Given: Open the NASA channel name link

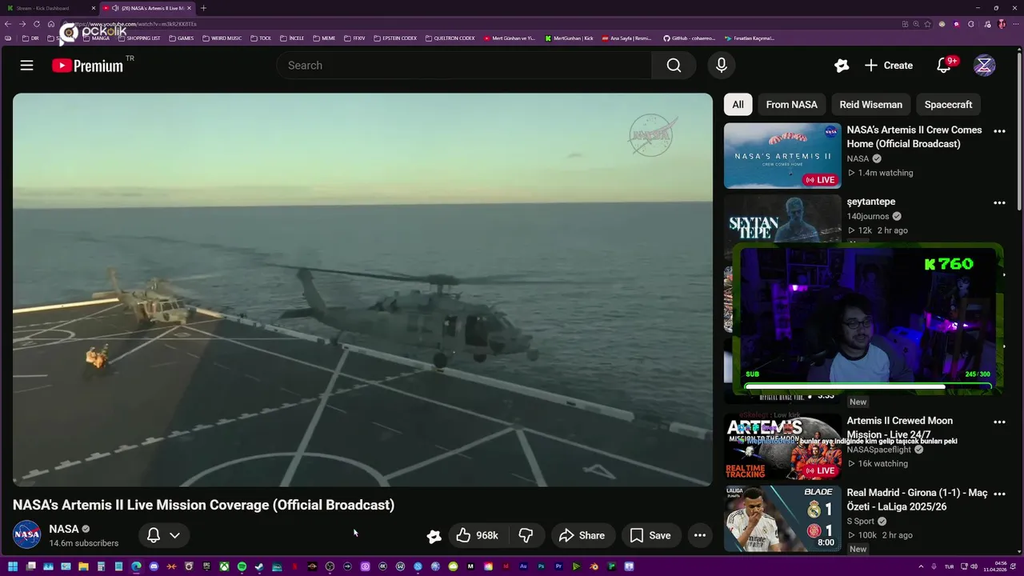Looking at the screenshot, I should point(64,529).
